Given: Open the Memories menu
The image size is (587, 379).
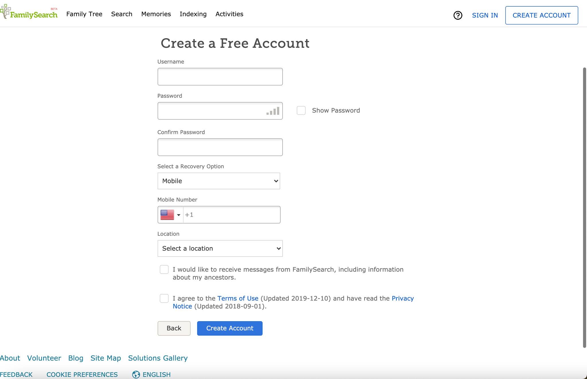Looking at the screenshot, I should pos(156,14).
